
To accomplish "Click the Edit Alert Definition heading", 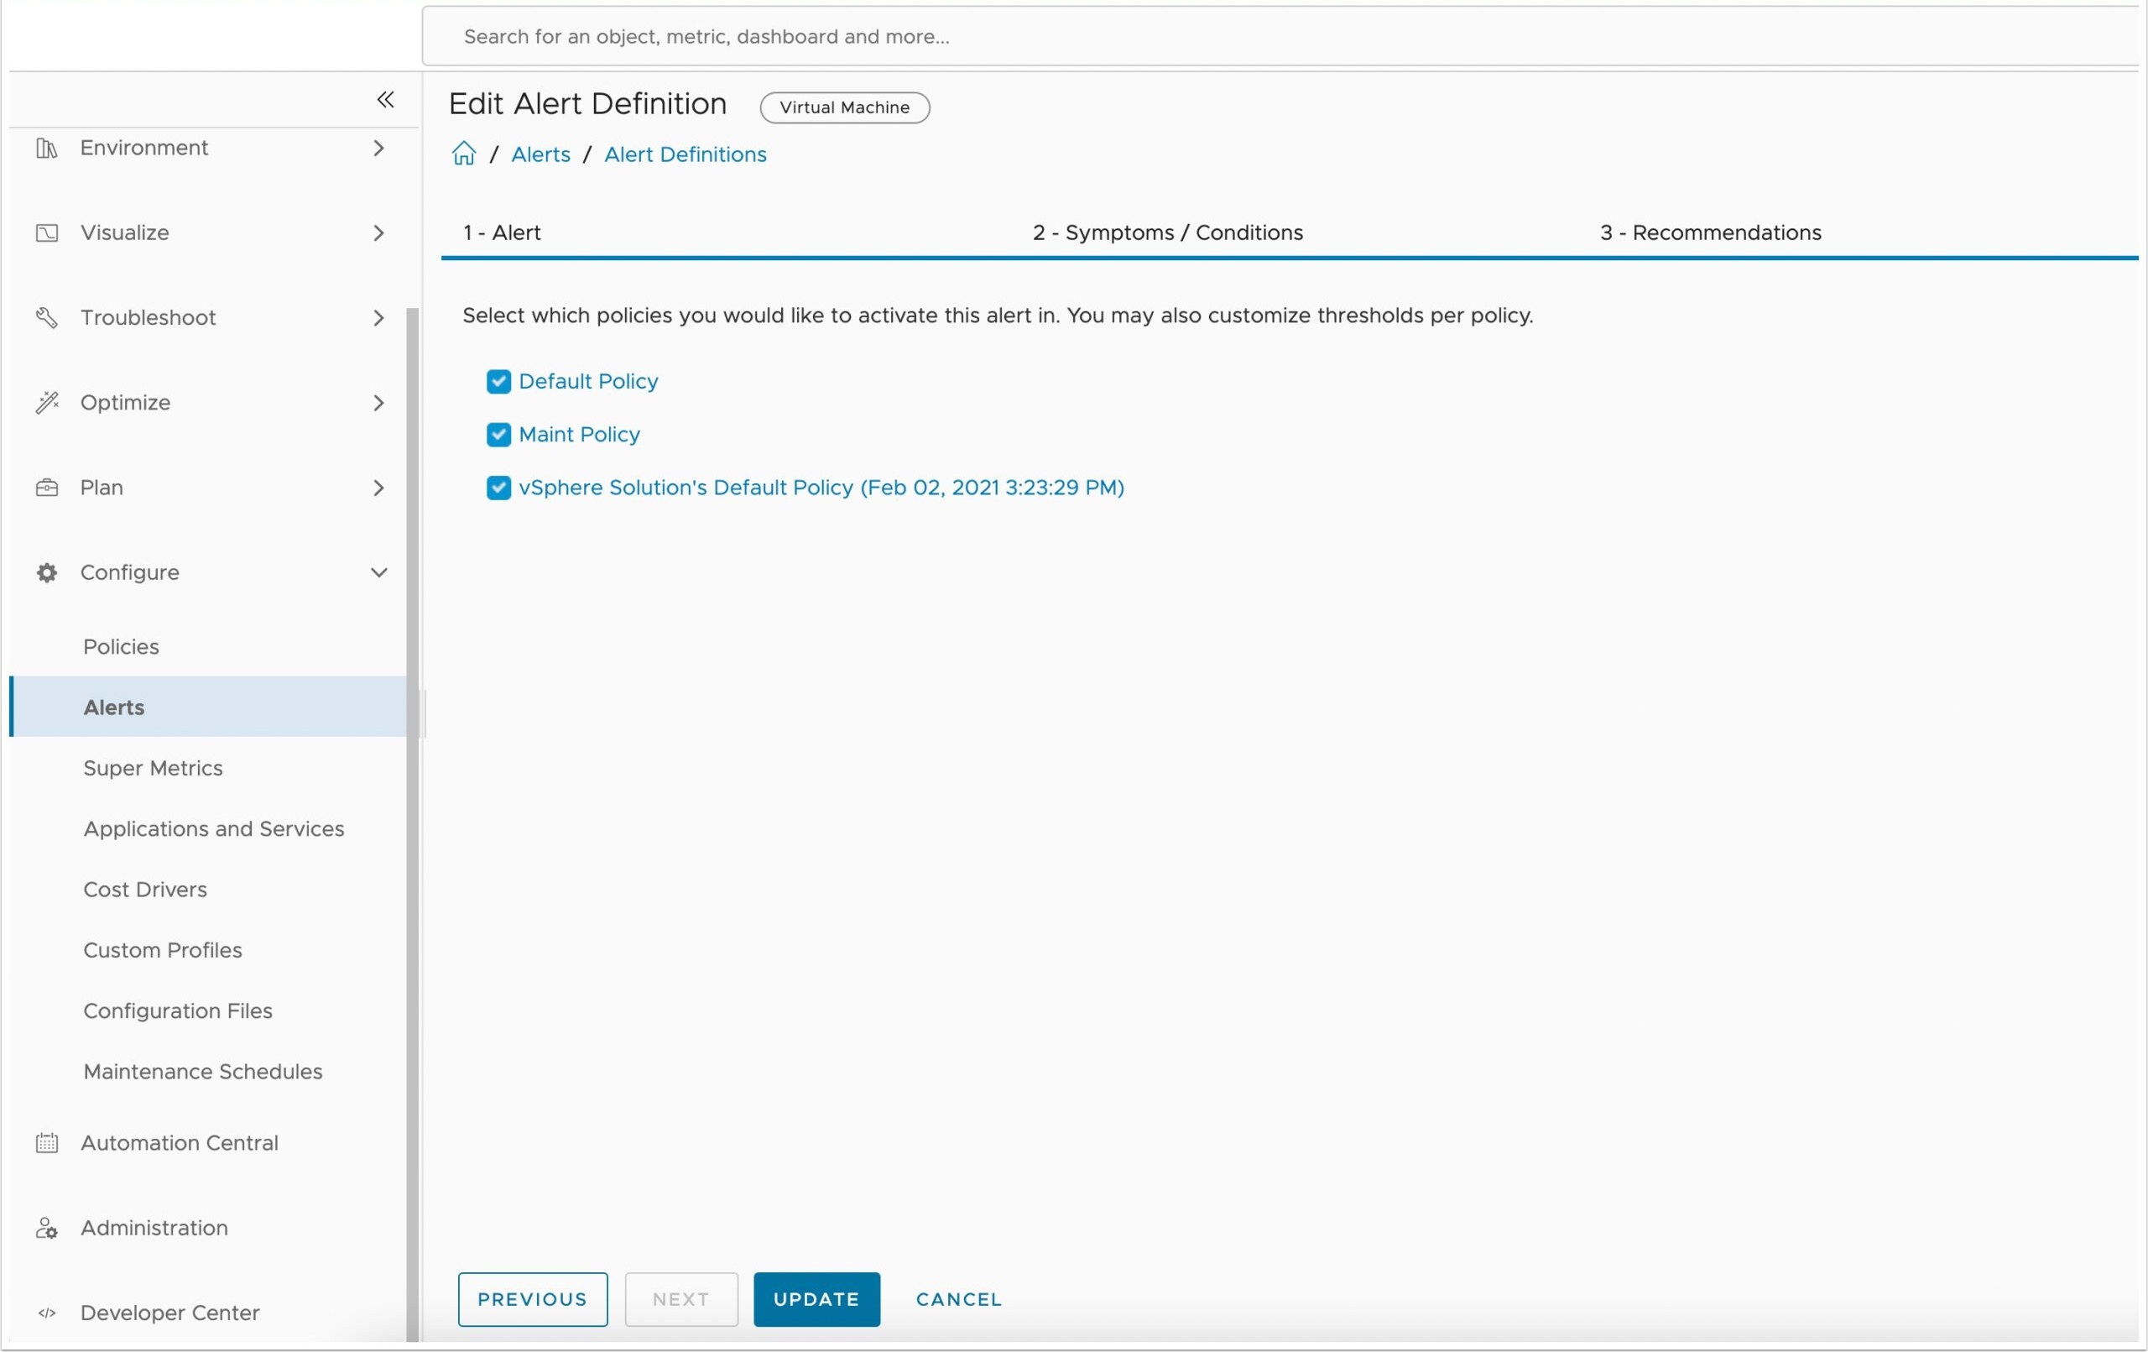I will tap(588, 103).
